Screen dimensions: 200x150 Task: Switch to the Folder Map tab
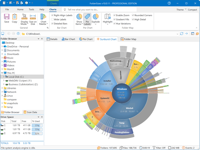pos(128,39)
